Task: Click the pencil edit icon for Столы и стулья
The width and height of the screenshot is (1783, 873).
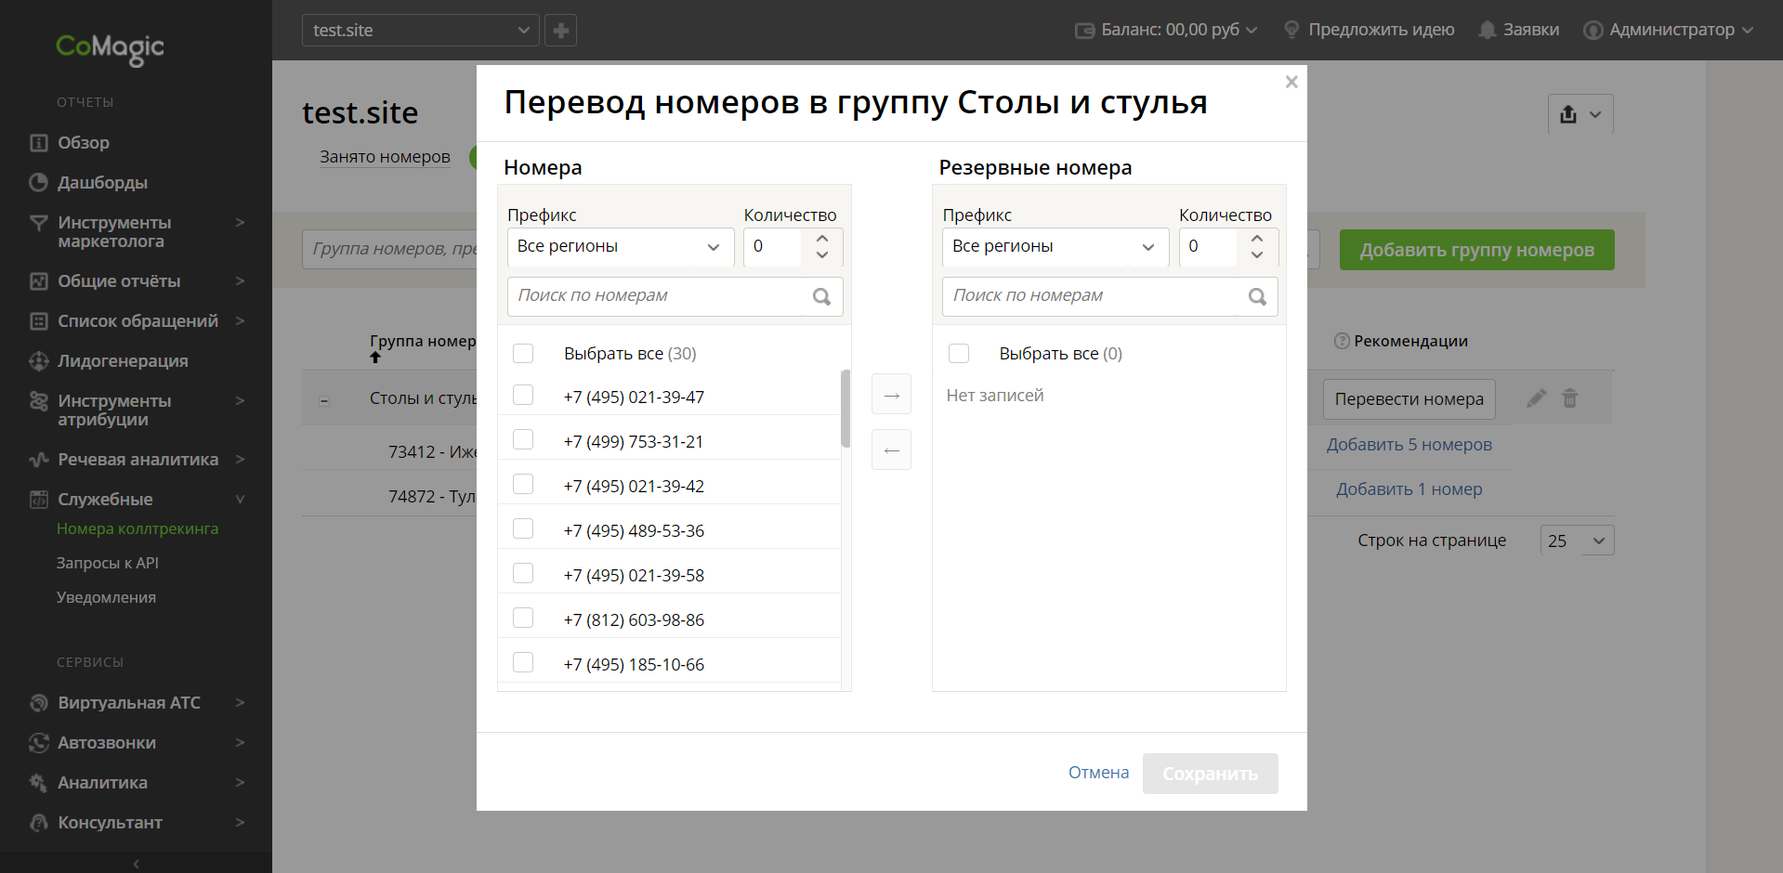Action: 1536,398
